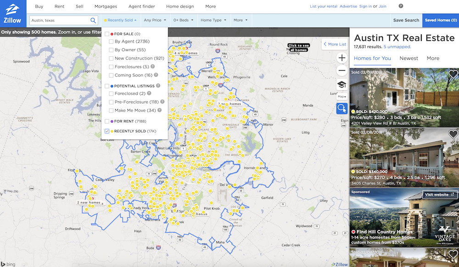Save the Charles St home heart
The height and width of the screenshot is (267, 459).
(453, 134)
